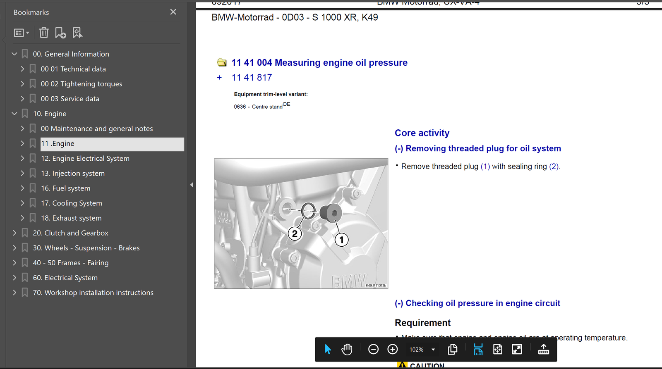Viewport: 662px width, 369px height.
Task: Choose the arrow selection tool
Action: coord(328,350)
